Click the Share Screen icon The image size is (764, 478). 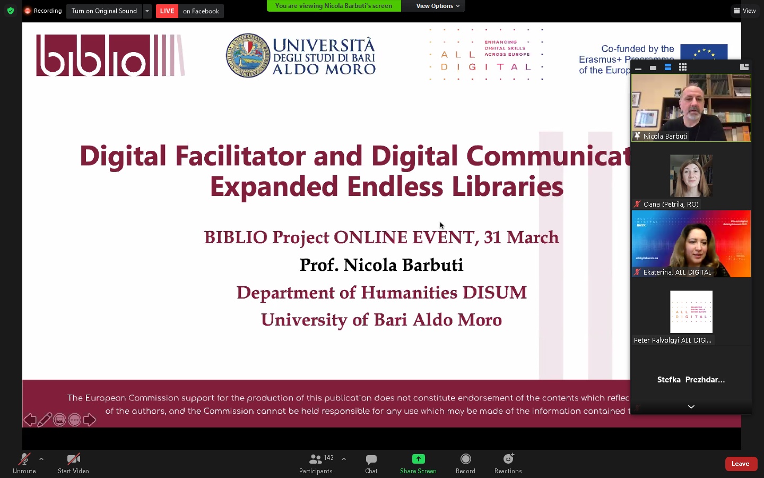click(x=418, y=459)
